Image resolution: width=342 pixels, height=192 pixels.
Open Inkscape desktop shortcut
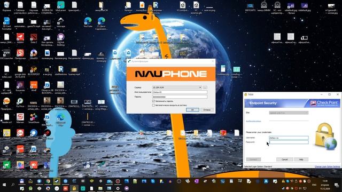tap(60, 22)
